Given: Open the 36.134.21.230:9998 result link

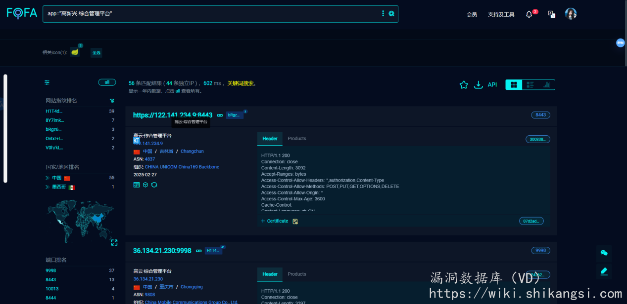Looking at the screenshot, I should pyautogui.click(x=162, y=251).
